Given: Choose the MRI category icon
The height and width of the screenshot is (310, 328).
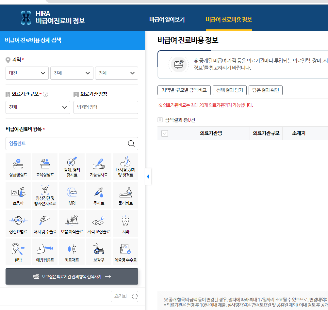Looking at the screenshot, I should pos(72,195).
